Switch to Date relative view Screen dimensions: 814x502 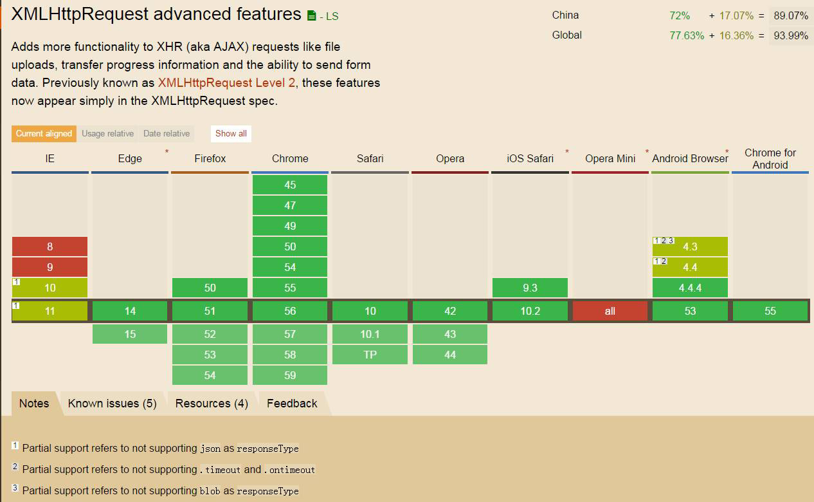[167, 133]
